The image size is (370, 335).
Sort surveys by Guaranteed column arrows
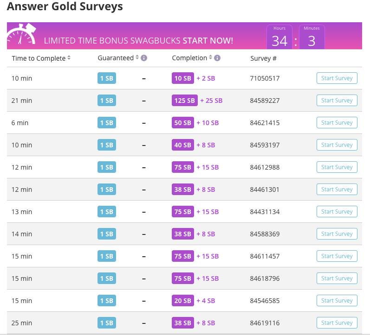coord(137,57)
